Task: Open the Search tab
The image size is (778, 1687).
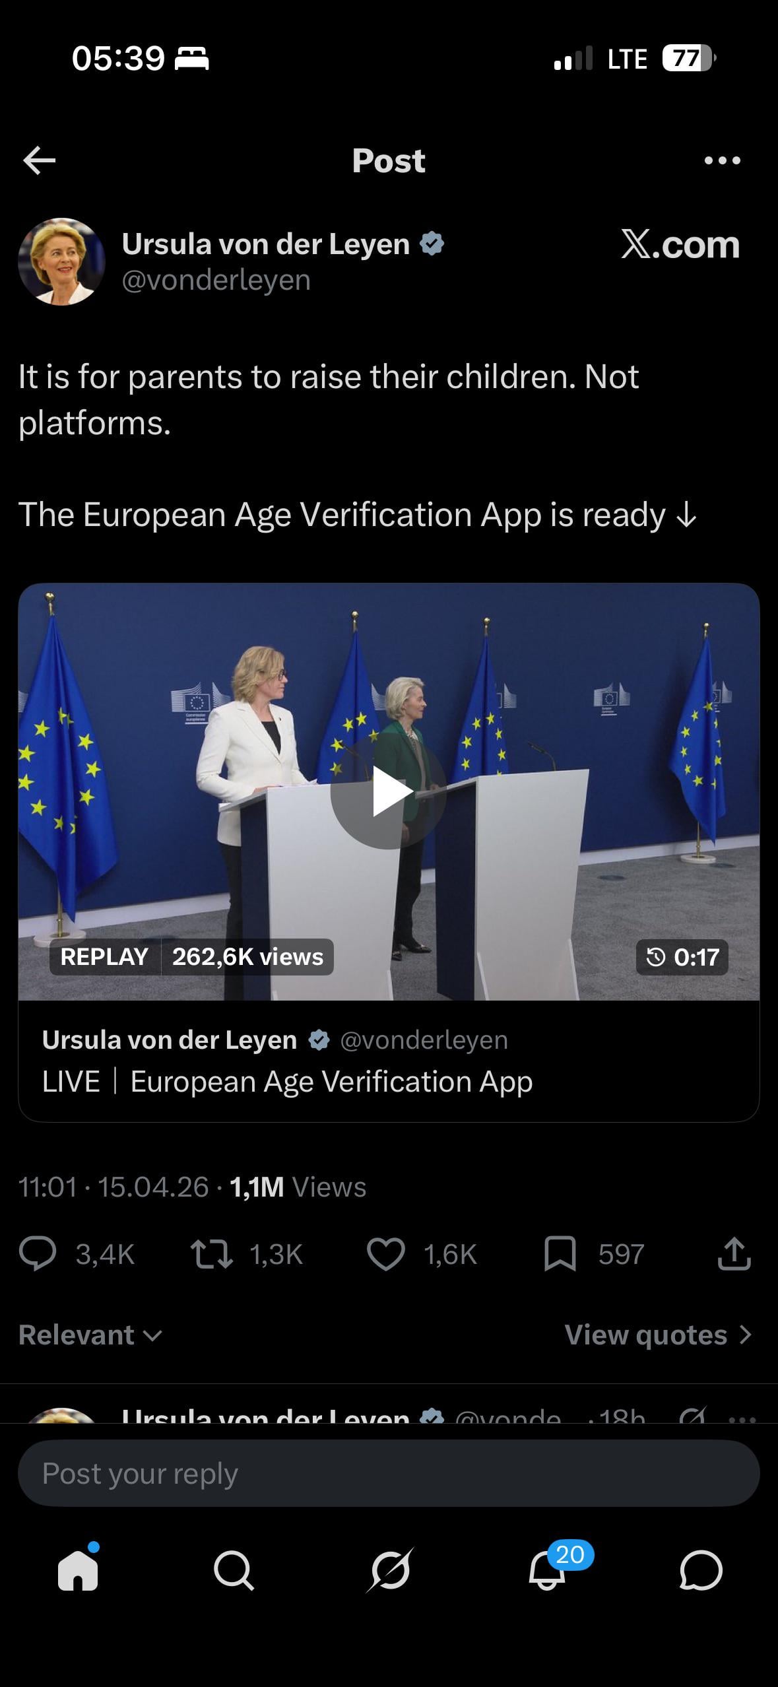Action: tap(234, 1570)
